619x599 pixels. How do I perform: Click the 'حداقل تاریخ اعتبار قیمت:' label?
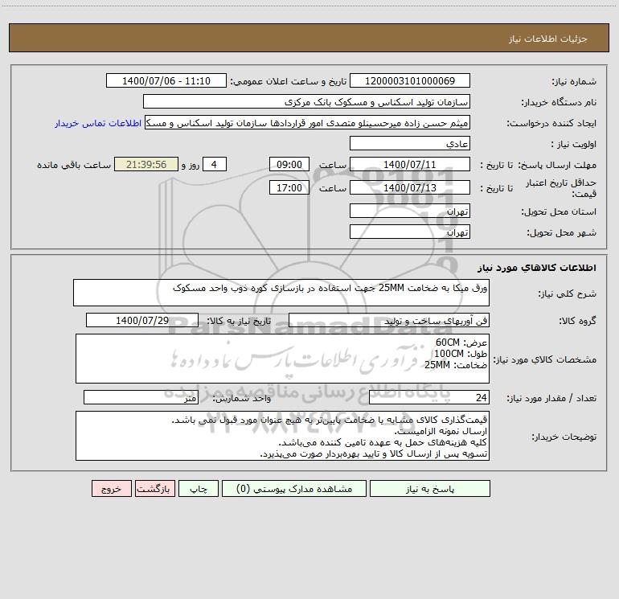coord(561,188)
